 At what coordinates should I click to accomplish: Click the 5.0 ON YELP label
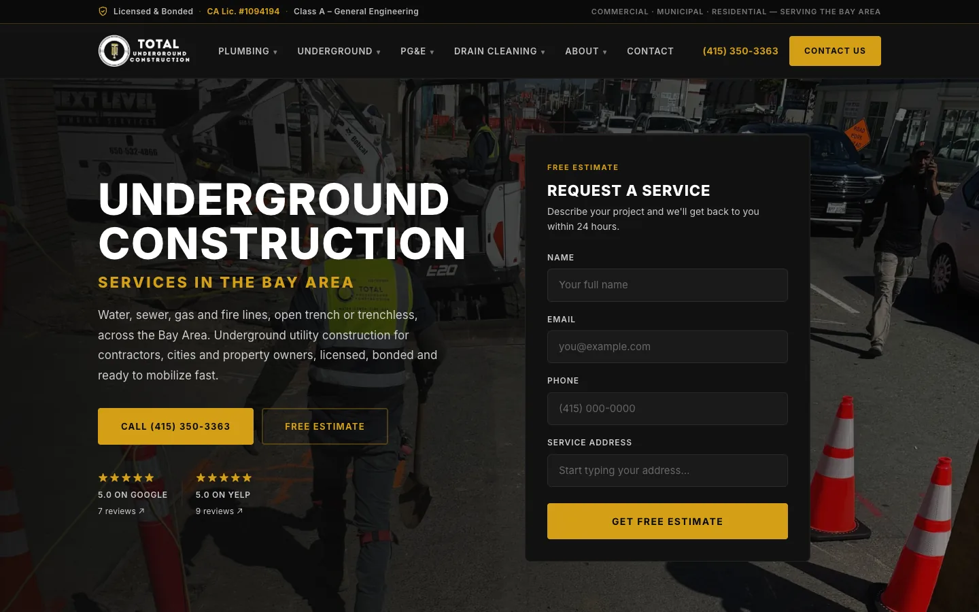[x=223, y=495]
